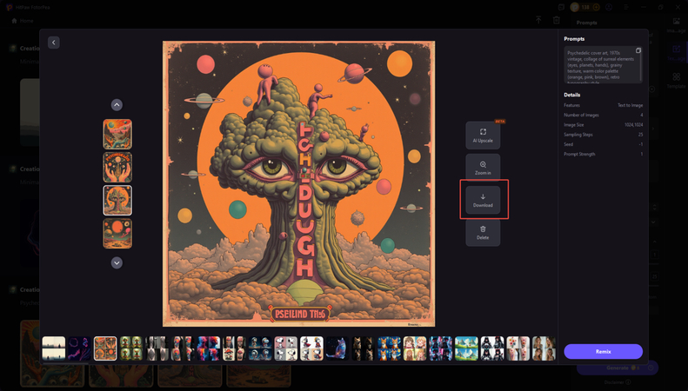Copy the prompt text with the copy icon
This screenshot has height=391, width=688.
[638, 50]
